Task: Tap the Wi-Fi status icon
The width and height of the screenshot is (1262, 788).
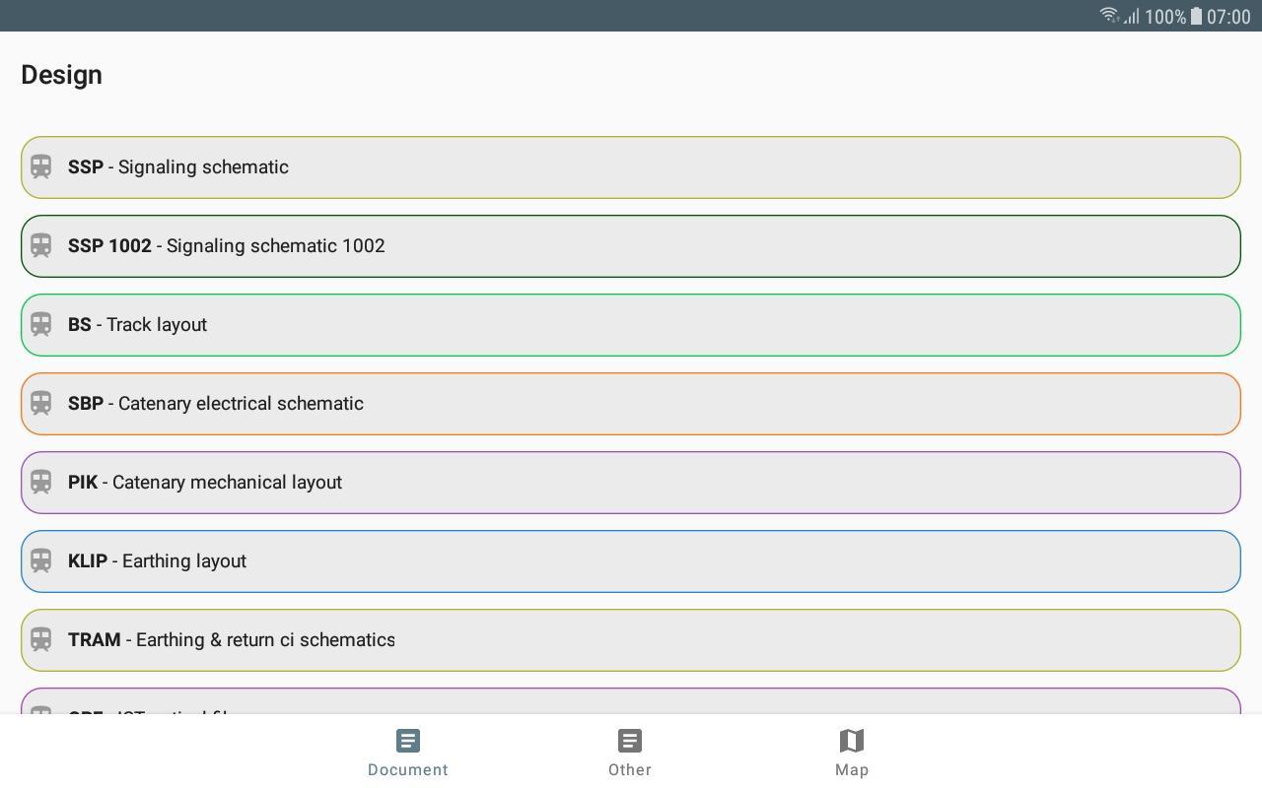Action: click(1109, 16)
